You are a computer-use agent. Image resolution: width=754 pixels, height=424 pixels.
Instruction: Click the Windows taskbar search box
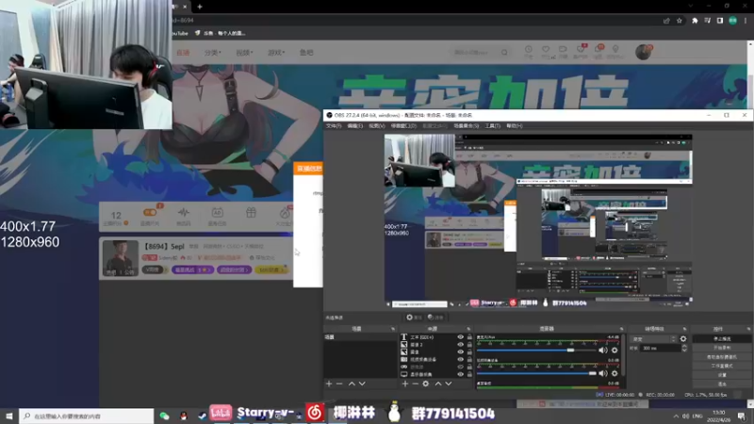tap(87, 416)
